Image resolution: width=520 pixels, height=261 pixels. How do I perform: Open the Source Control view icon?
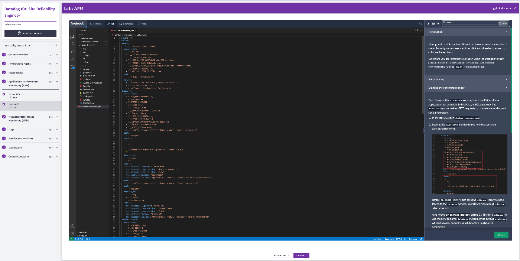[72, 52]
